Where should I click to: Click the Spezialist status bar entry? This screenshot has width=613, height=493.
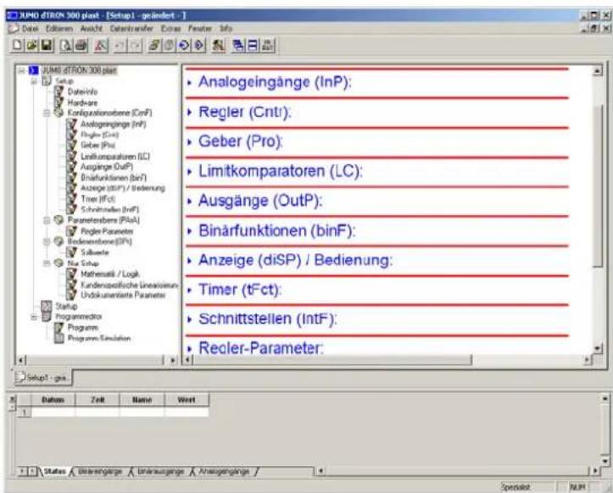click(x=515, y=487)
